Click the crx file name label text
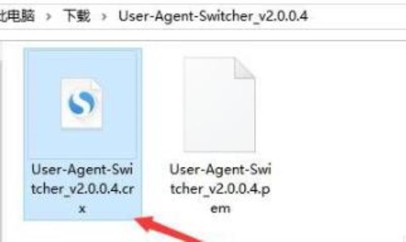 click(82, 189)
